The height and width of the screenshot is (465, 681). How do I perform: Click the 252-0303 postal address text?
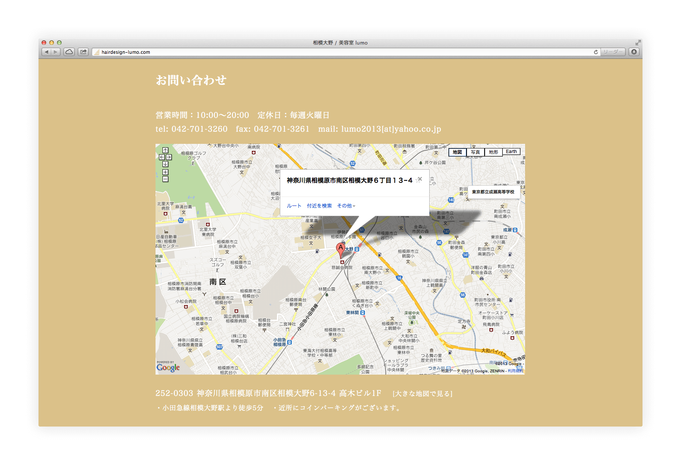[x=268, y=393]
